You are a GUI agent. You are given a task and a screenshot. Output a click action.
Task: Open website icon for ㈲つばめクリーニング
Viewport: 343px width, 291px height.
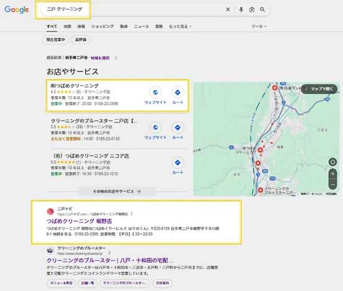tap(155, 92)
